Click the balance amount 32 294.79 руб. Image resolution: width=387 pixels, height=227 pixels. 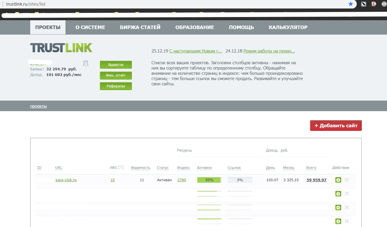pos(61,69)
